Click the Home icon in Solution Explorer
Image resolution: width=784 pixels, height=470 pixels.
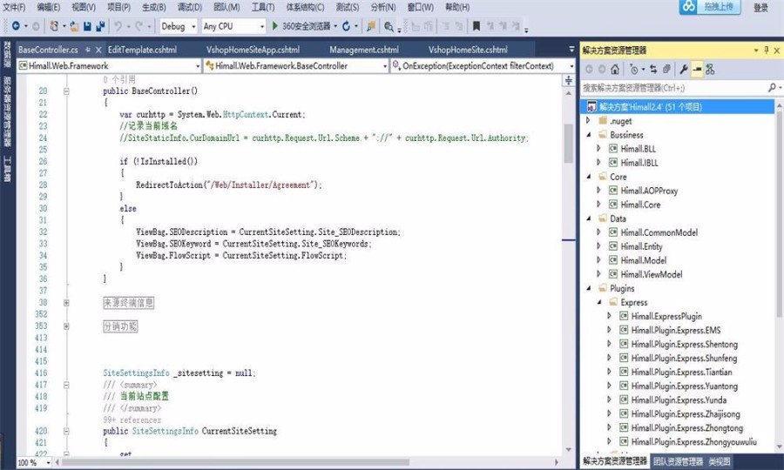[x=615, y=69]
